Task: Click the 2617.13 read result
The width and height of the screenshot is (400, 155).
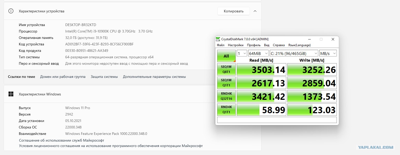Action: (x=262, y=83)
